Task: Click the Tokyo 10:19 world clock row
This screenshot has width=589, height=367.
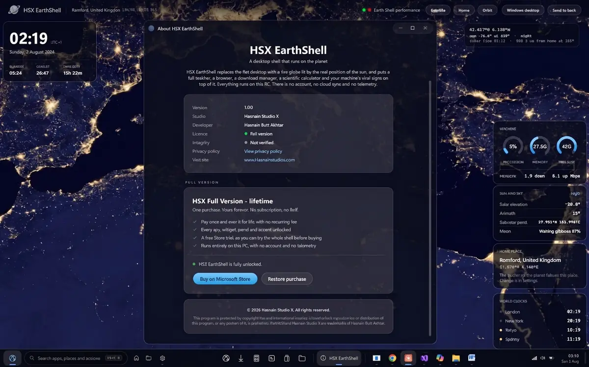Action: (540, 330)
